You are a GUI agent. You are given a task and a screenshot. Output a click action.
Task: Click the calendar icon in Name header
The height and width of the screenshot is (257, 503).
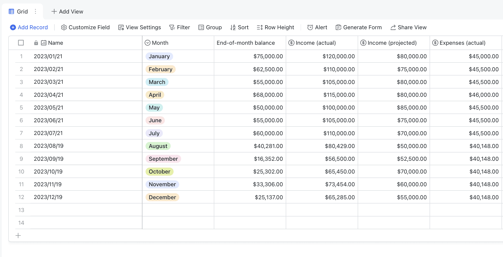coord(44,43)
